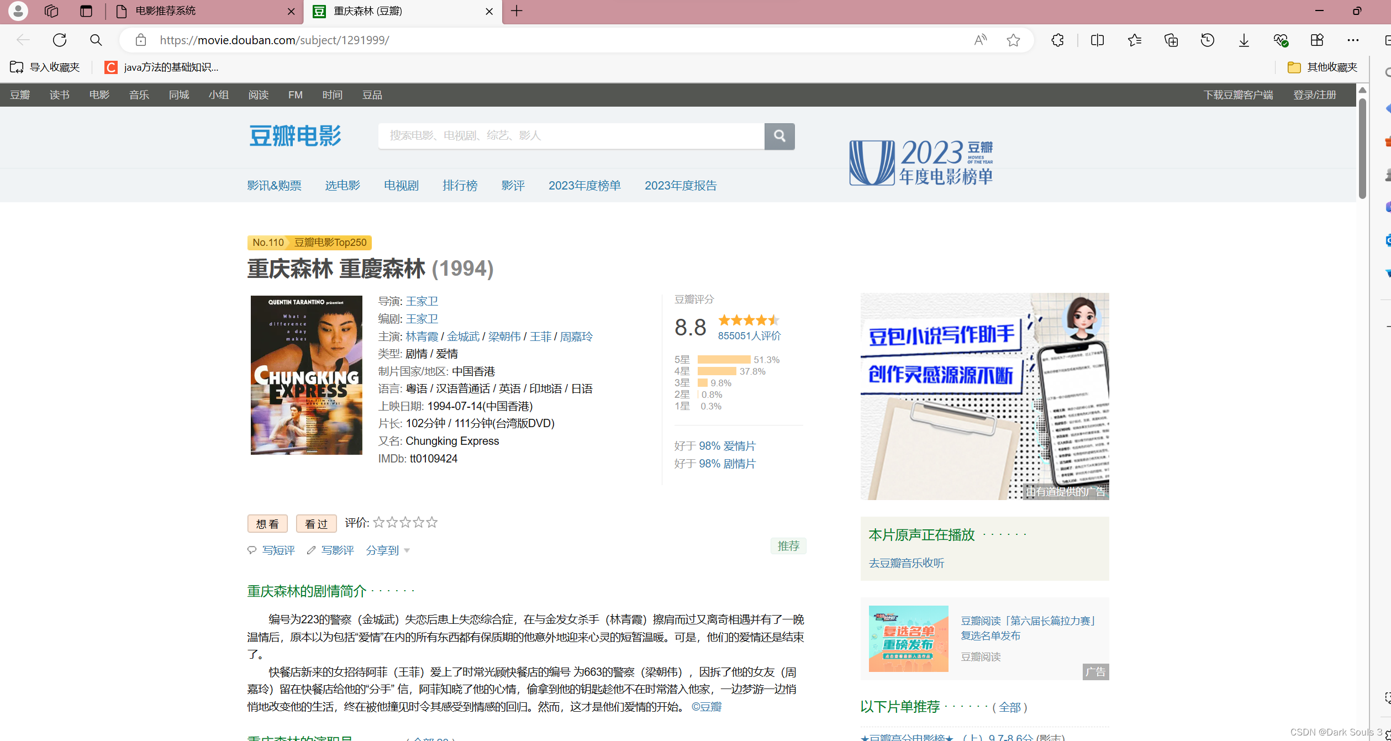Click the Douban search magnifier button
This screenshot has height=741, width=1391.
click(779, 136)
